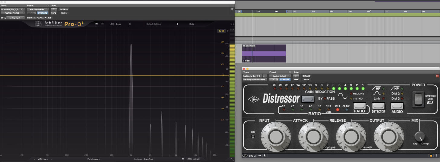Open the FabFilter Pro-Q 3 plug-in selector
The width and height of the screenshot is (440, 162).
[x=12, y=13]
